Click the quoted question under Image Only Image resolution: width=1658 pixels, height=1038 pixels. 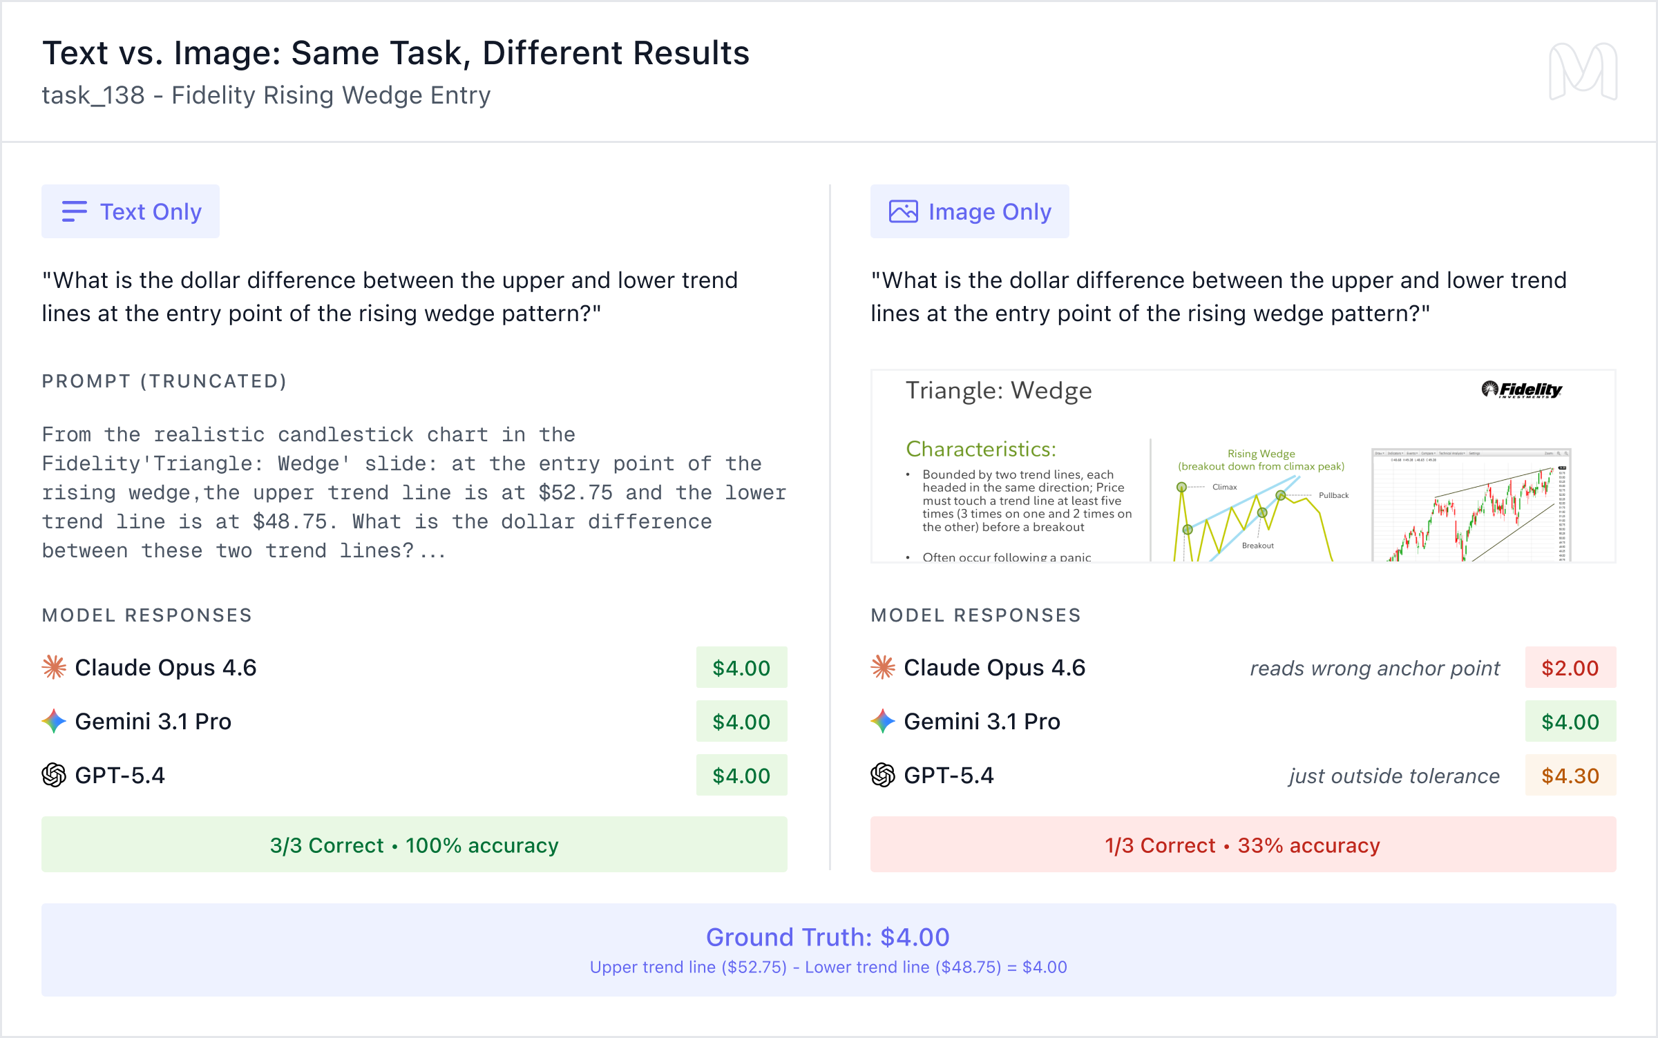pos(1219,296)
